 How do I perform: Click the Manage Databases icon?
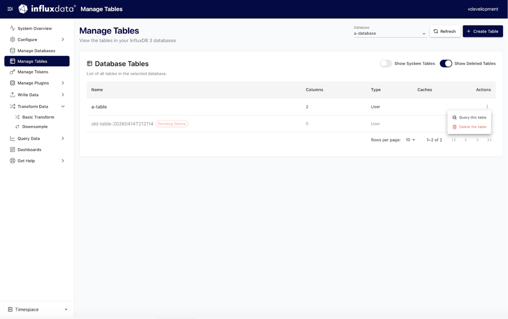[12, 50]
